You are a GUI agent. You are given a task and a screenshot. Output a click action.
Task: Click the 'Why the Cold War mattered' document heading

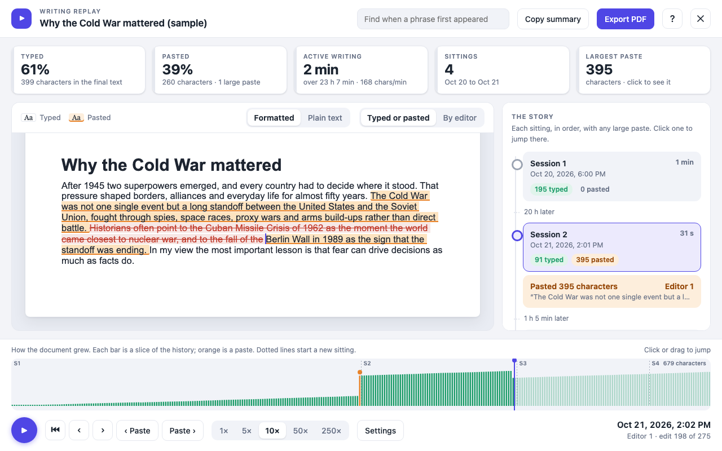pyautogui.click(x=171, y=165)
